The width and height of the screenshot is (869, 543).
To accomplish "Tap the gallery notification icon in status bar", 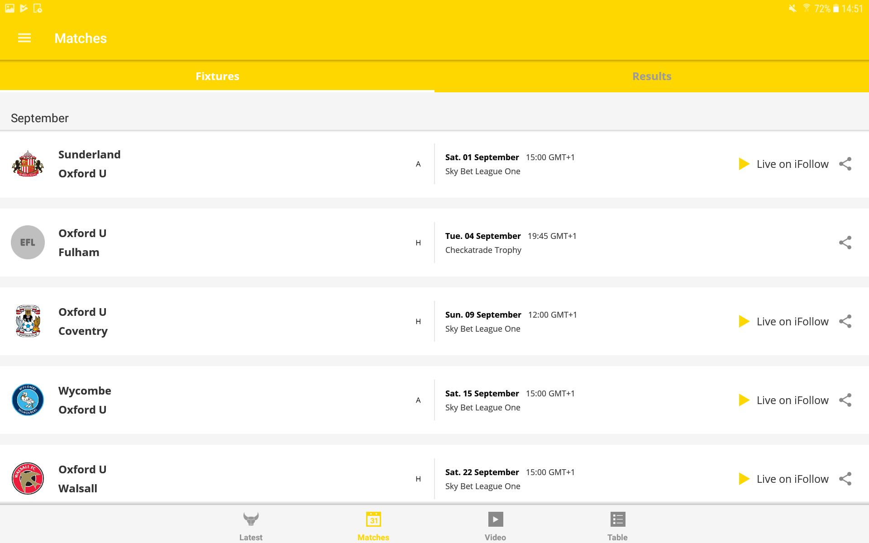I will coord(10,8).
